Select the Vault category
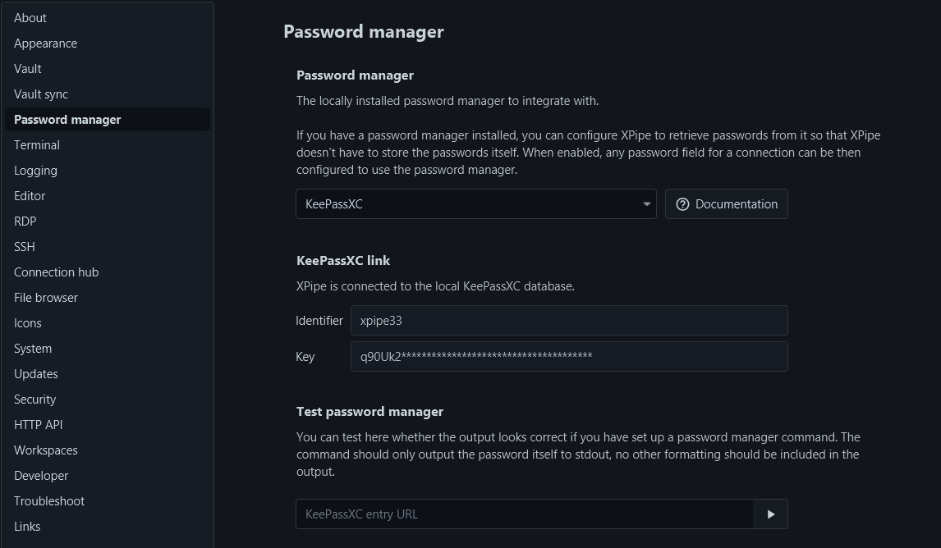The width and height of the screenshot is (941, 548). pyautogui.click(x=107, y=69)
